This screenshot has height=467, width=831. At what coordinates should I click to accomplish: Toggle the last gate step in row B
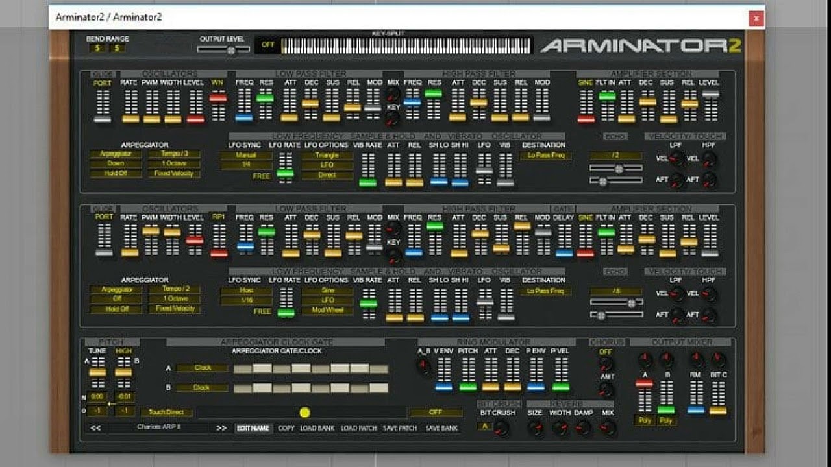click(x=379, y=388)
